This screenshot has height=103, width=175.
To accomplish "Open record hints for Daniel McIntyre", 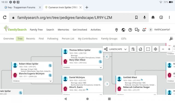I will pyautogui.click(x=100, y=79).
